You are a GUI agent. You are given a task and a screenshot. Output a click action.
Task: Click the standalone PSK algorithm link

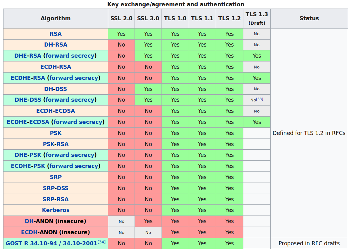56,133
